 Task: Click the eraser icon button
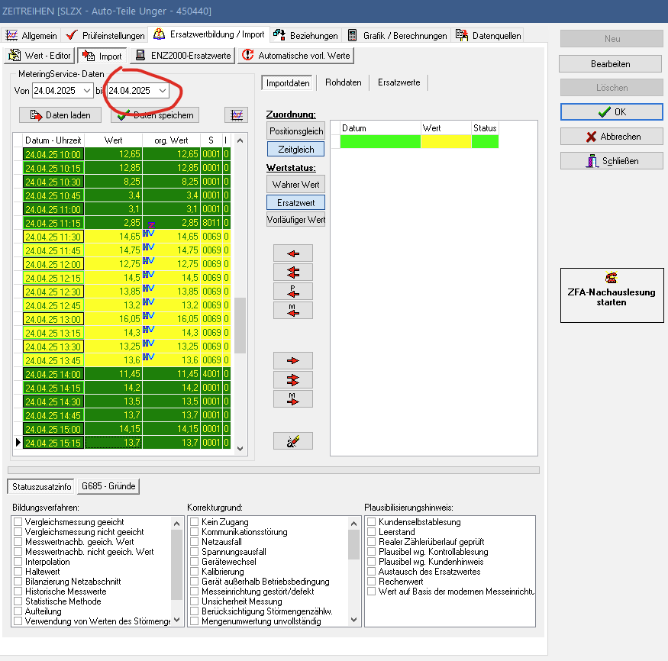(x=293, y=440)
